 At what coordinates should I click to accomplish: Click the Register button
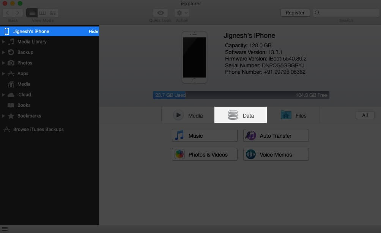295,12
